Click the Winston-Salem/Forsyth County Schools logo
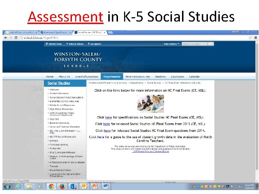259x194 pixels. tap(78, 59)
